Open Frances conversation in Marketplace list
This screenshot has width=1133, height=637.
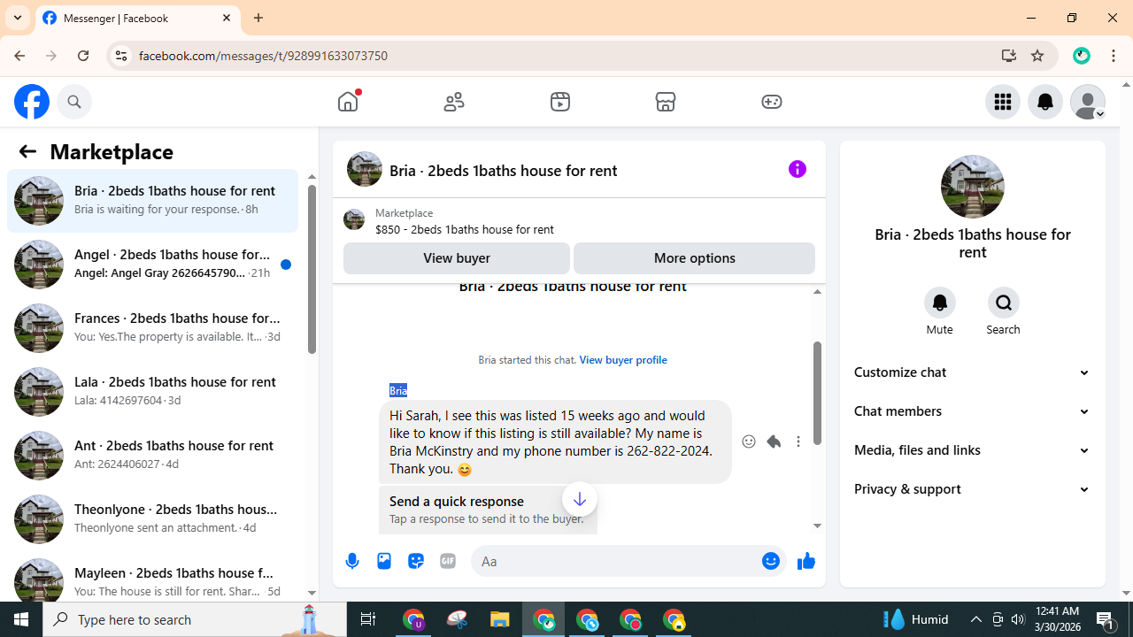click(x=152, y=327)
